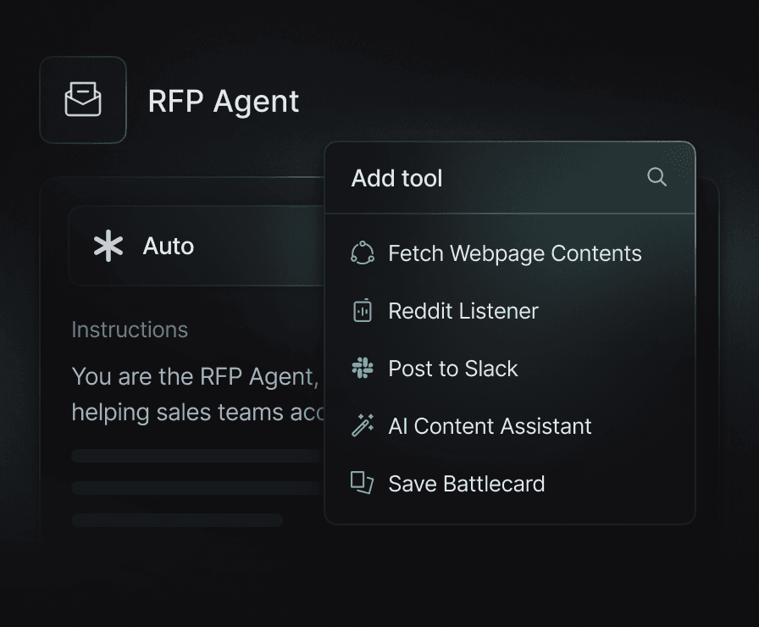The height and width of the screenshot is (627, 759).
Task: Click the RFP Agent title
Action: tap(223, 102)
